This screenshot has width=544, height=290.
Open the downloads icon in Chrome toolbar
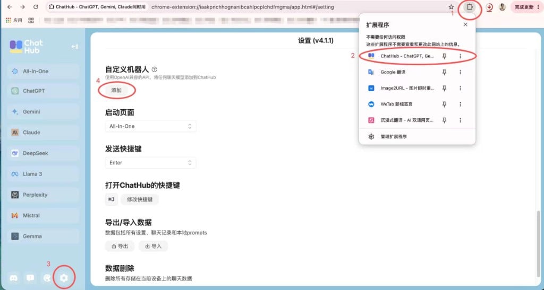point(489,7)
